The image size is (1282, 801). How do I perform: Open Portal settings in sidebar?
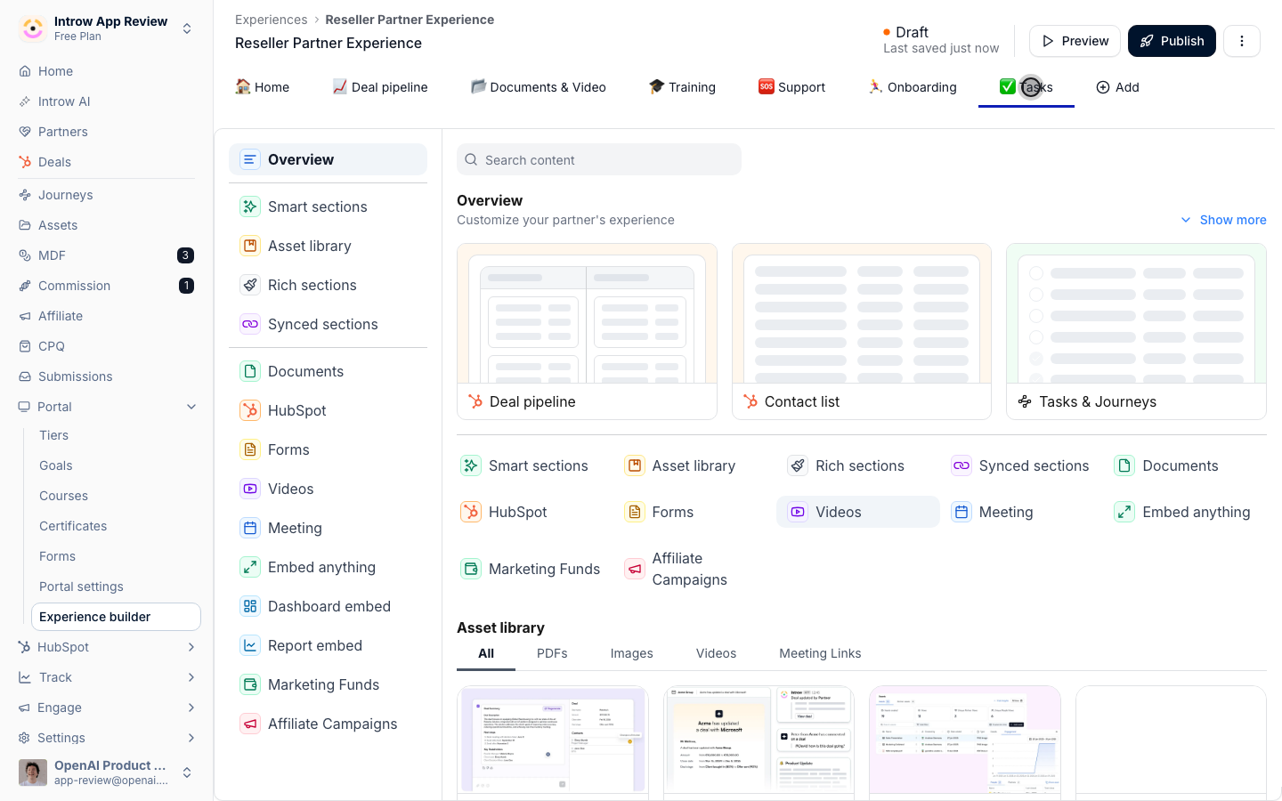81,587
